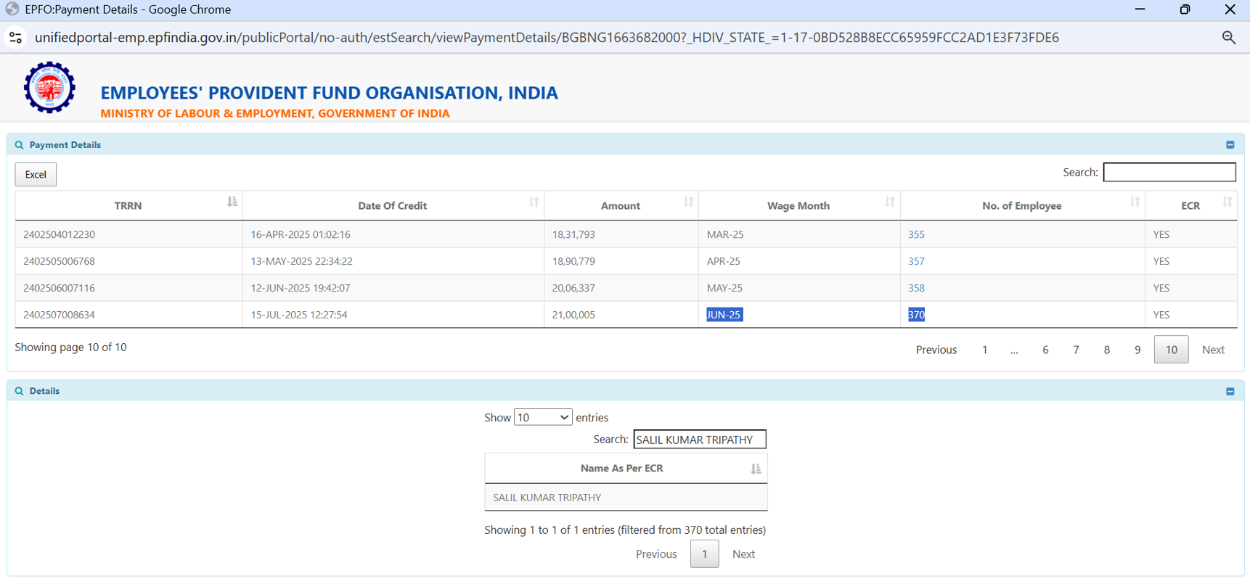The width and height of the screenshot is (1250, 581).
Task: Sort the Amount column
Action: point(687,202)
